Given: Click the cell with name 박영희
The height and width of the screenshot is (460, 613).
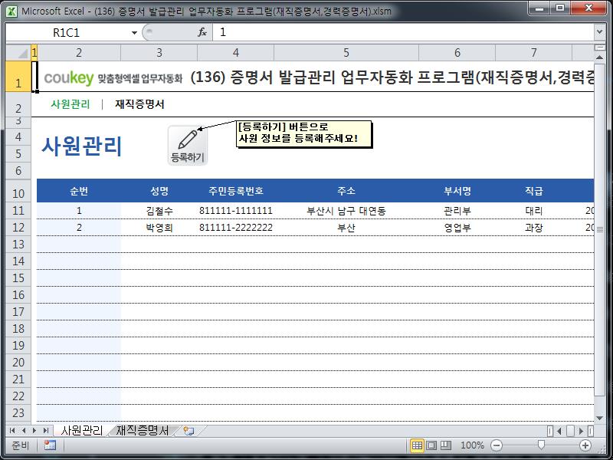Looking at the screenshot, I should 159,228.
